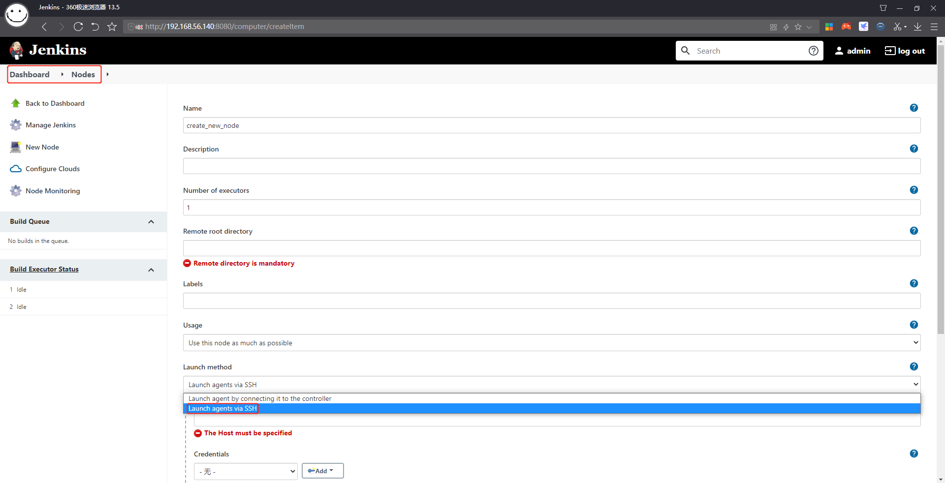Open Configure Clouds link

pos(53,169)
